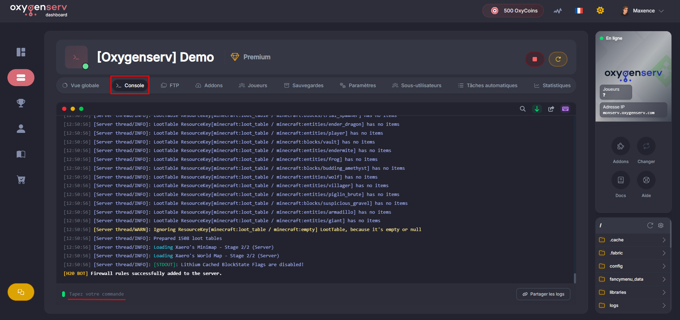Image resolution: width=680 pixels, height=320 pixels.
Task: Open the Sauvegardes tab
Action: (304, 85)
